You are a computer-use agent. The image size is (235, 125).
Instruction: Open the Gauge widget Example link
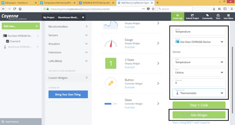(x=130, y=47)
